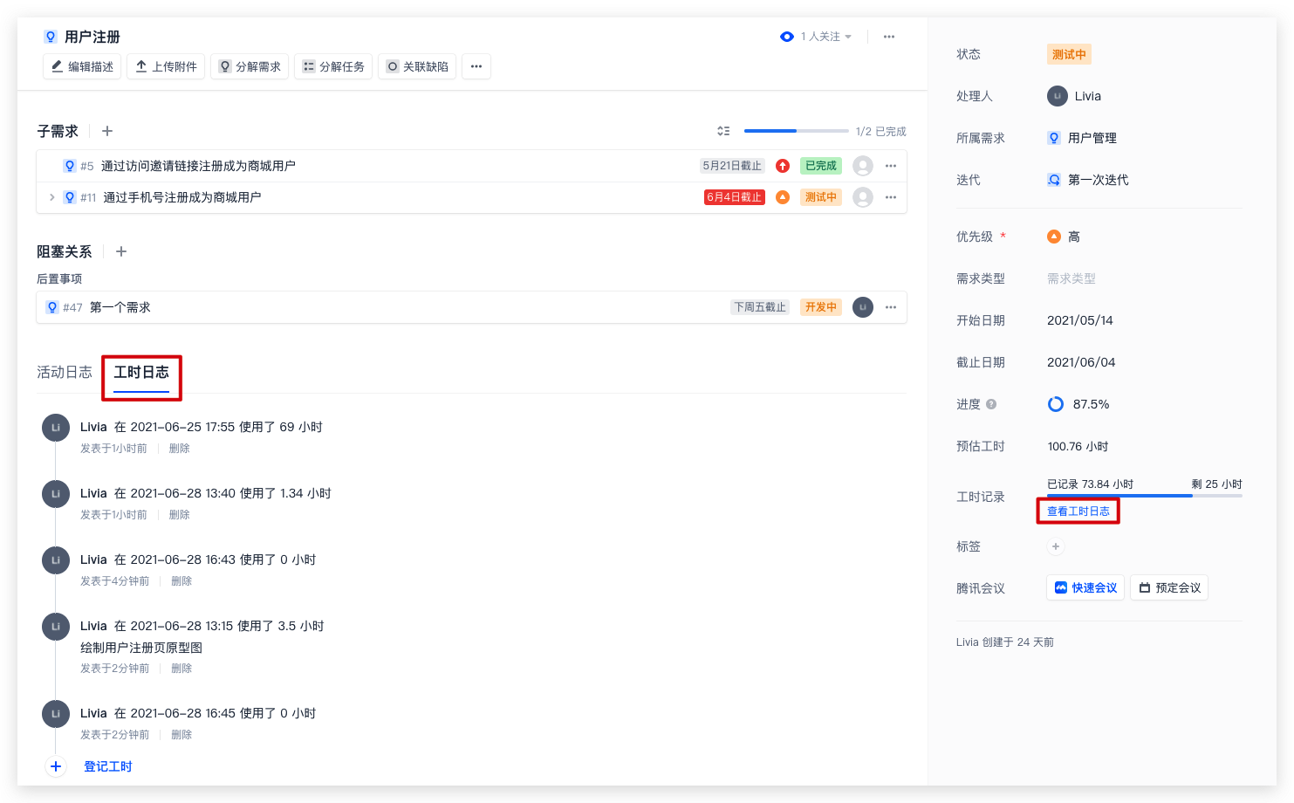
Task: Open the 已完成 status dropdown on #5
Action: click(x=821, y=166)
